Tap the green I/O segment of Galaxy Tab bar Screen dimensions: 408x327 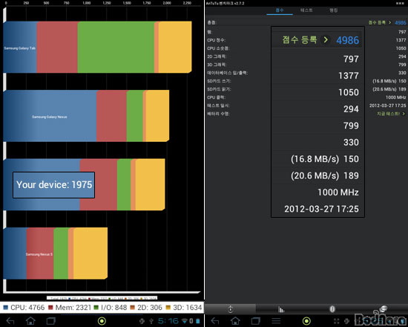pos(116,47)
